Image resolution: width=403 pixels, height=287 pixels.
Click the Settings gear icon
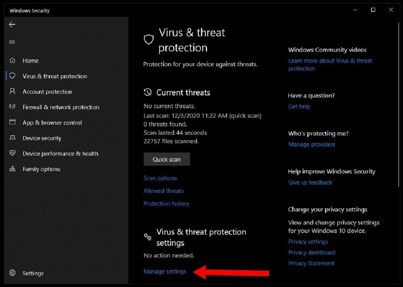pyautogui.click(x=12, y=273)
